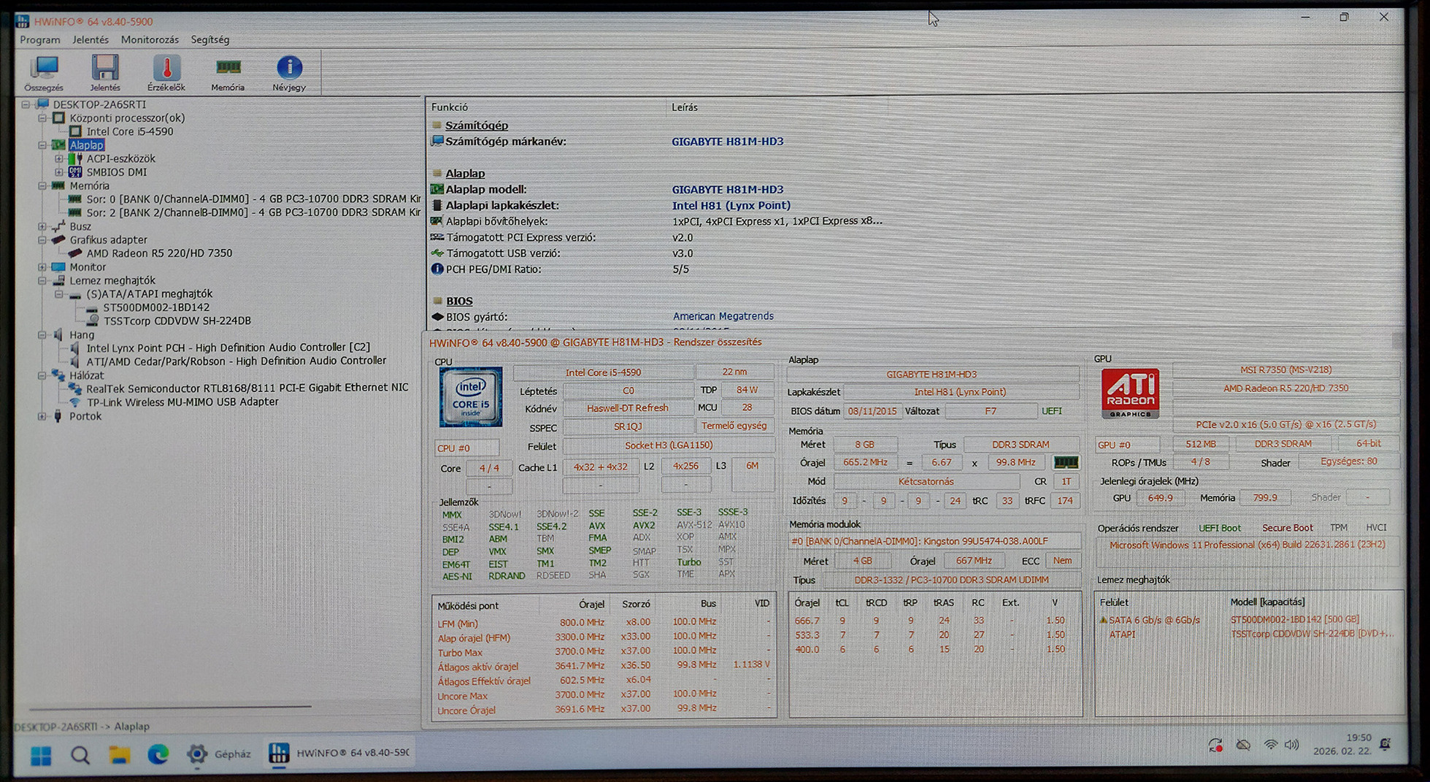Open the Monitorozás menu

150,39
